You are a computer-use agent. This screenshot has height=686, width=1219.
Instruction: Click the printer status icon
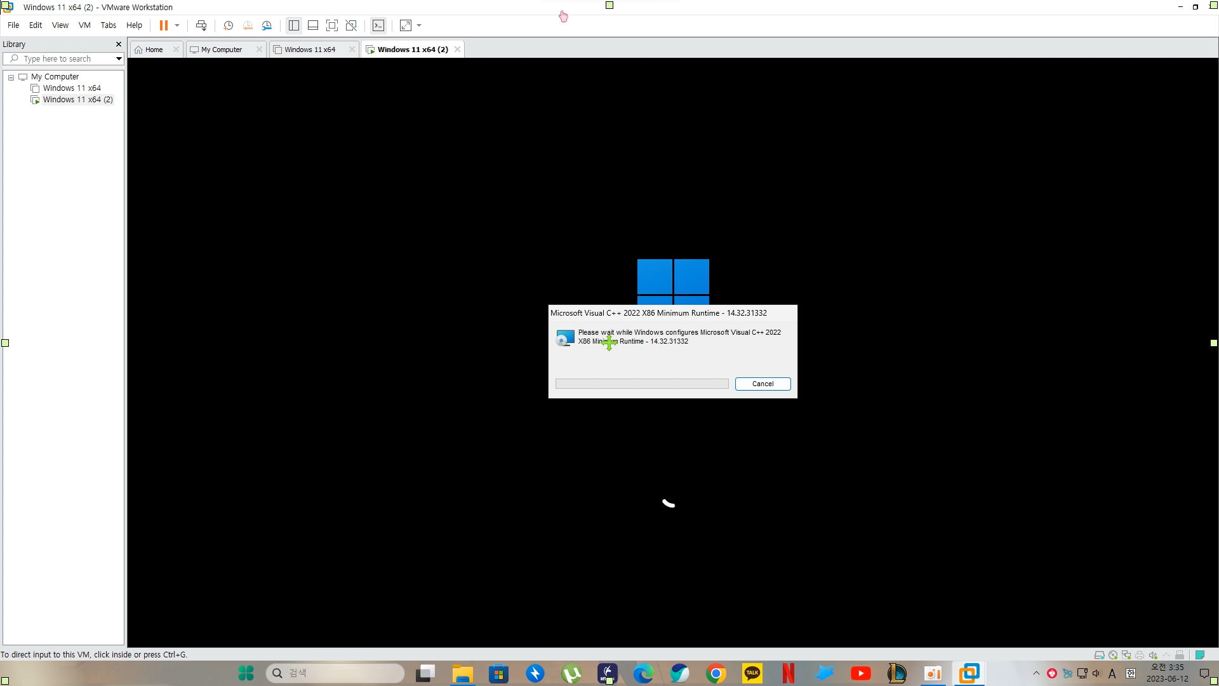tap(1140, 655)
